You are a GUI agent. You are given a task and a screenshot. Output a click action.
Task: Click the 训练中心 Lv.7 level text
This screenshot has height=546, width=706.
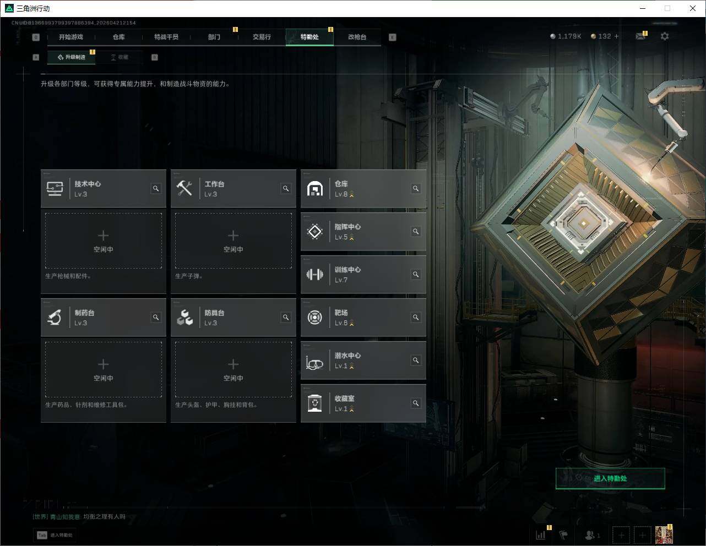pyautogui.click(x=341, y=280)
